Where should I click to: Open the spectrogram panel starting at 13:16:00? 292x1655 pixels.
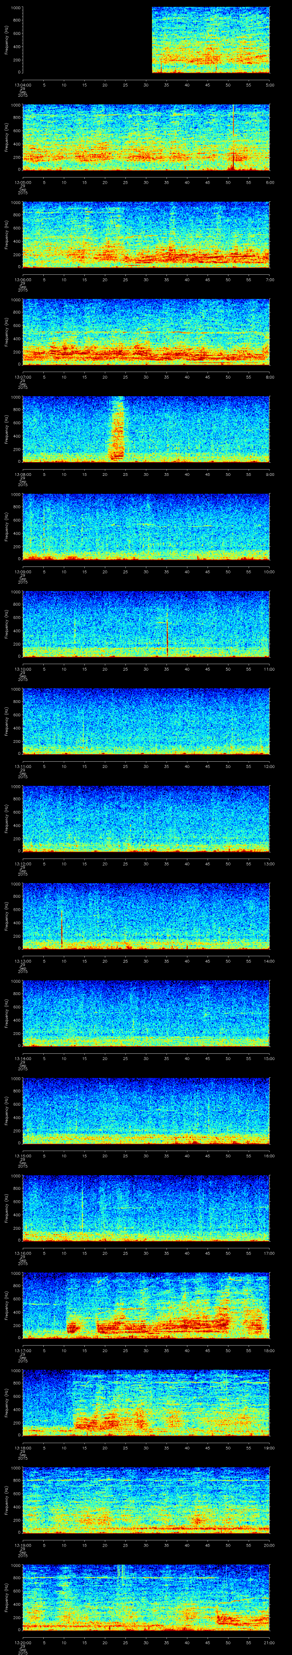[x=146, y=1208]
